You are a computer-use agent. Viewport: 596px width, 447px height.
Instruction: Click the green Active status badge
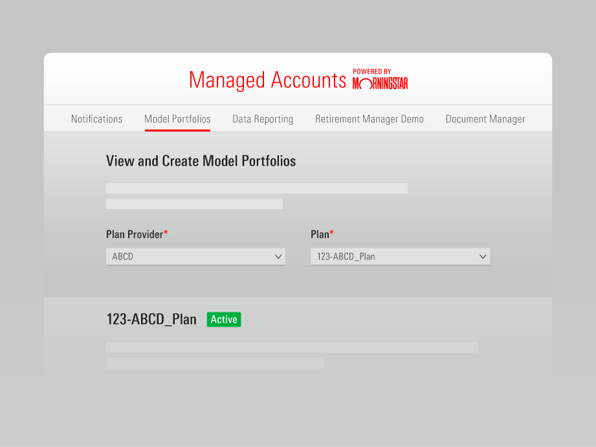224,320
